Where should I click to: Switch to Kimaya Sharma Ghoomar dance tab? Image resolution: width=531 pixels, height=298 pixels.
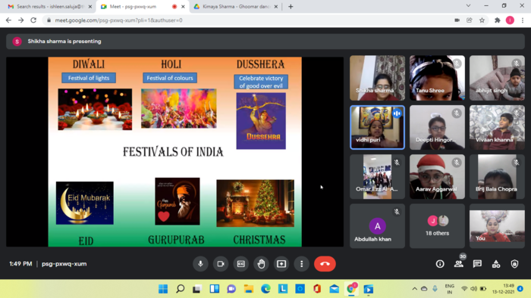[236, 6]
